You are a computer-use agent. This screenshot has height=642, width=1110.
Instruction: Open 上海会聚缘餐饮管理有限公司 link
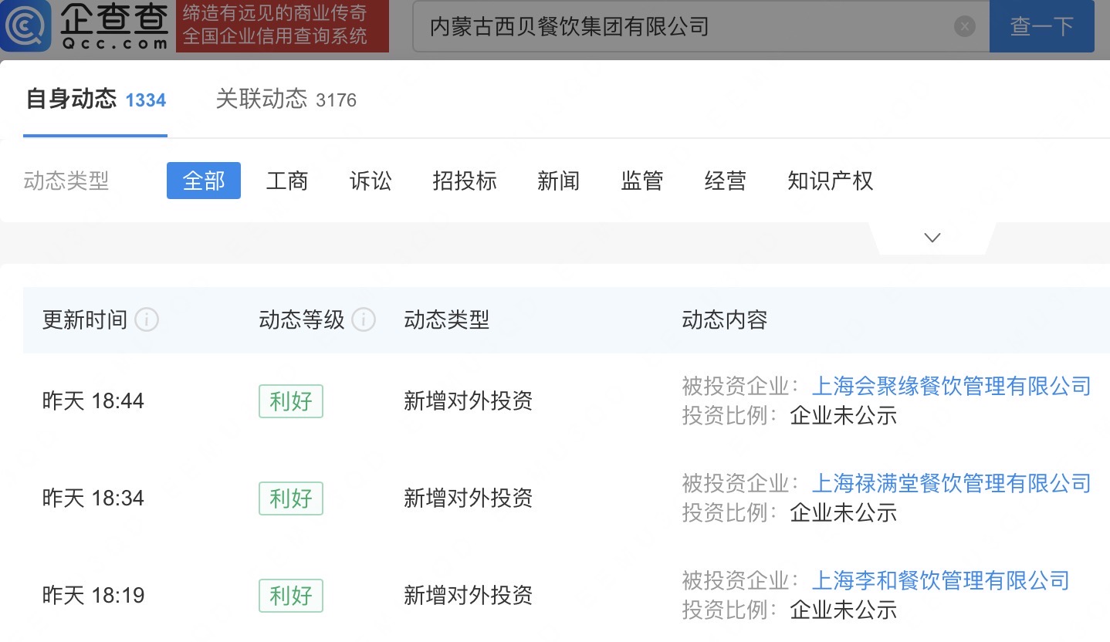tap(951, 386)
